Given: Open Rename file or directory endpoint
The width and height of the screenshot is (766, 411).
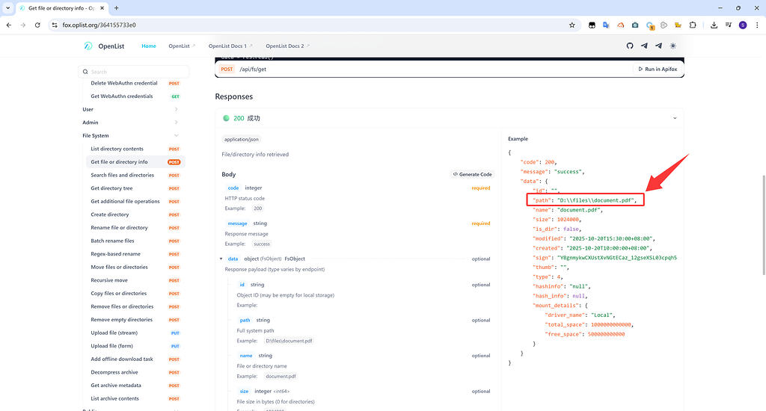Looking at the screenshot, I should click(x=135, y=228).
